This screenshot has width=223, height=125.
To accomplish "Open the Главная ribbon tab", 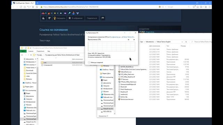I will click(31, 51).
